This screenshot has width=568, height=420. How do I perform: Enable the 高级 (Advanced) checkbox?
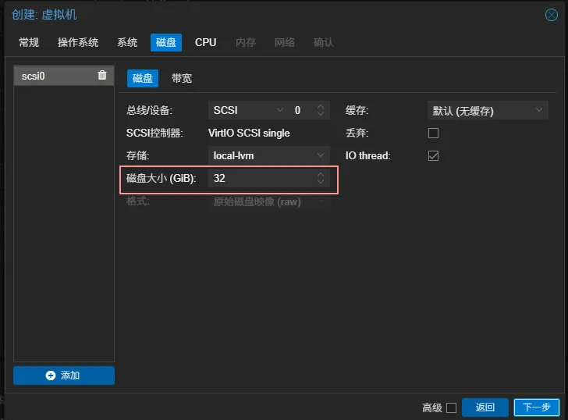point(451,408)
